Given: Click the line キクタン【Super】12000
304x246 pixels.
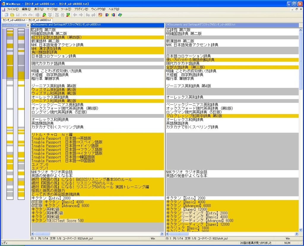Looking at the screenshot, I should click(232, 210).
